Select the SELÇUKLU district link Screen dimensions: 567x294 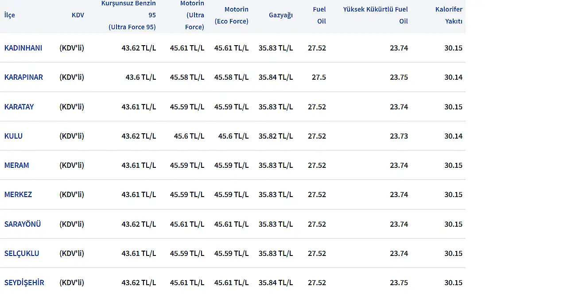(x=22, y=253)
